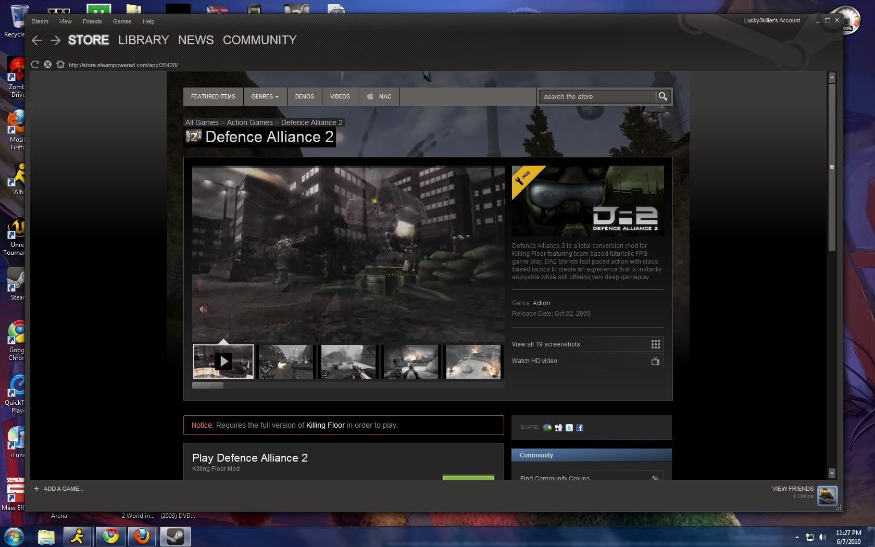Go to the store home page
The width and height of the screenshot is (875, 547).
click(60, 65)
